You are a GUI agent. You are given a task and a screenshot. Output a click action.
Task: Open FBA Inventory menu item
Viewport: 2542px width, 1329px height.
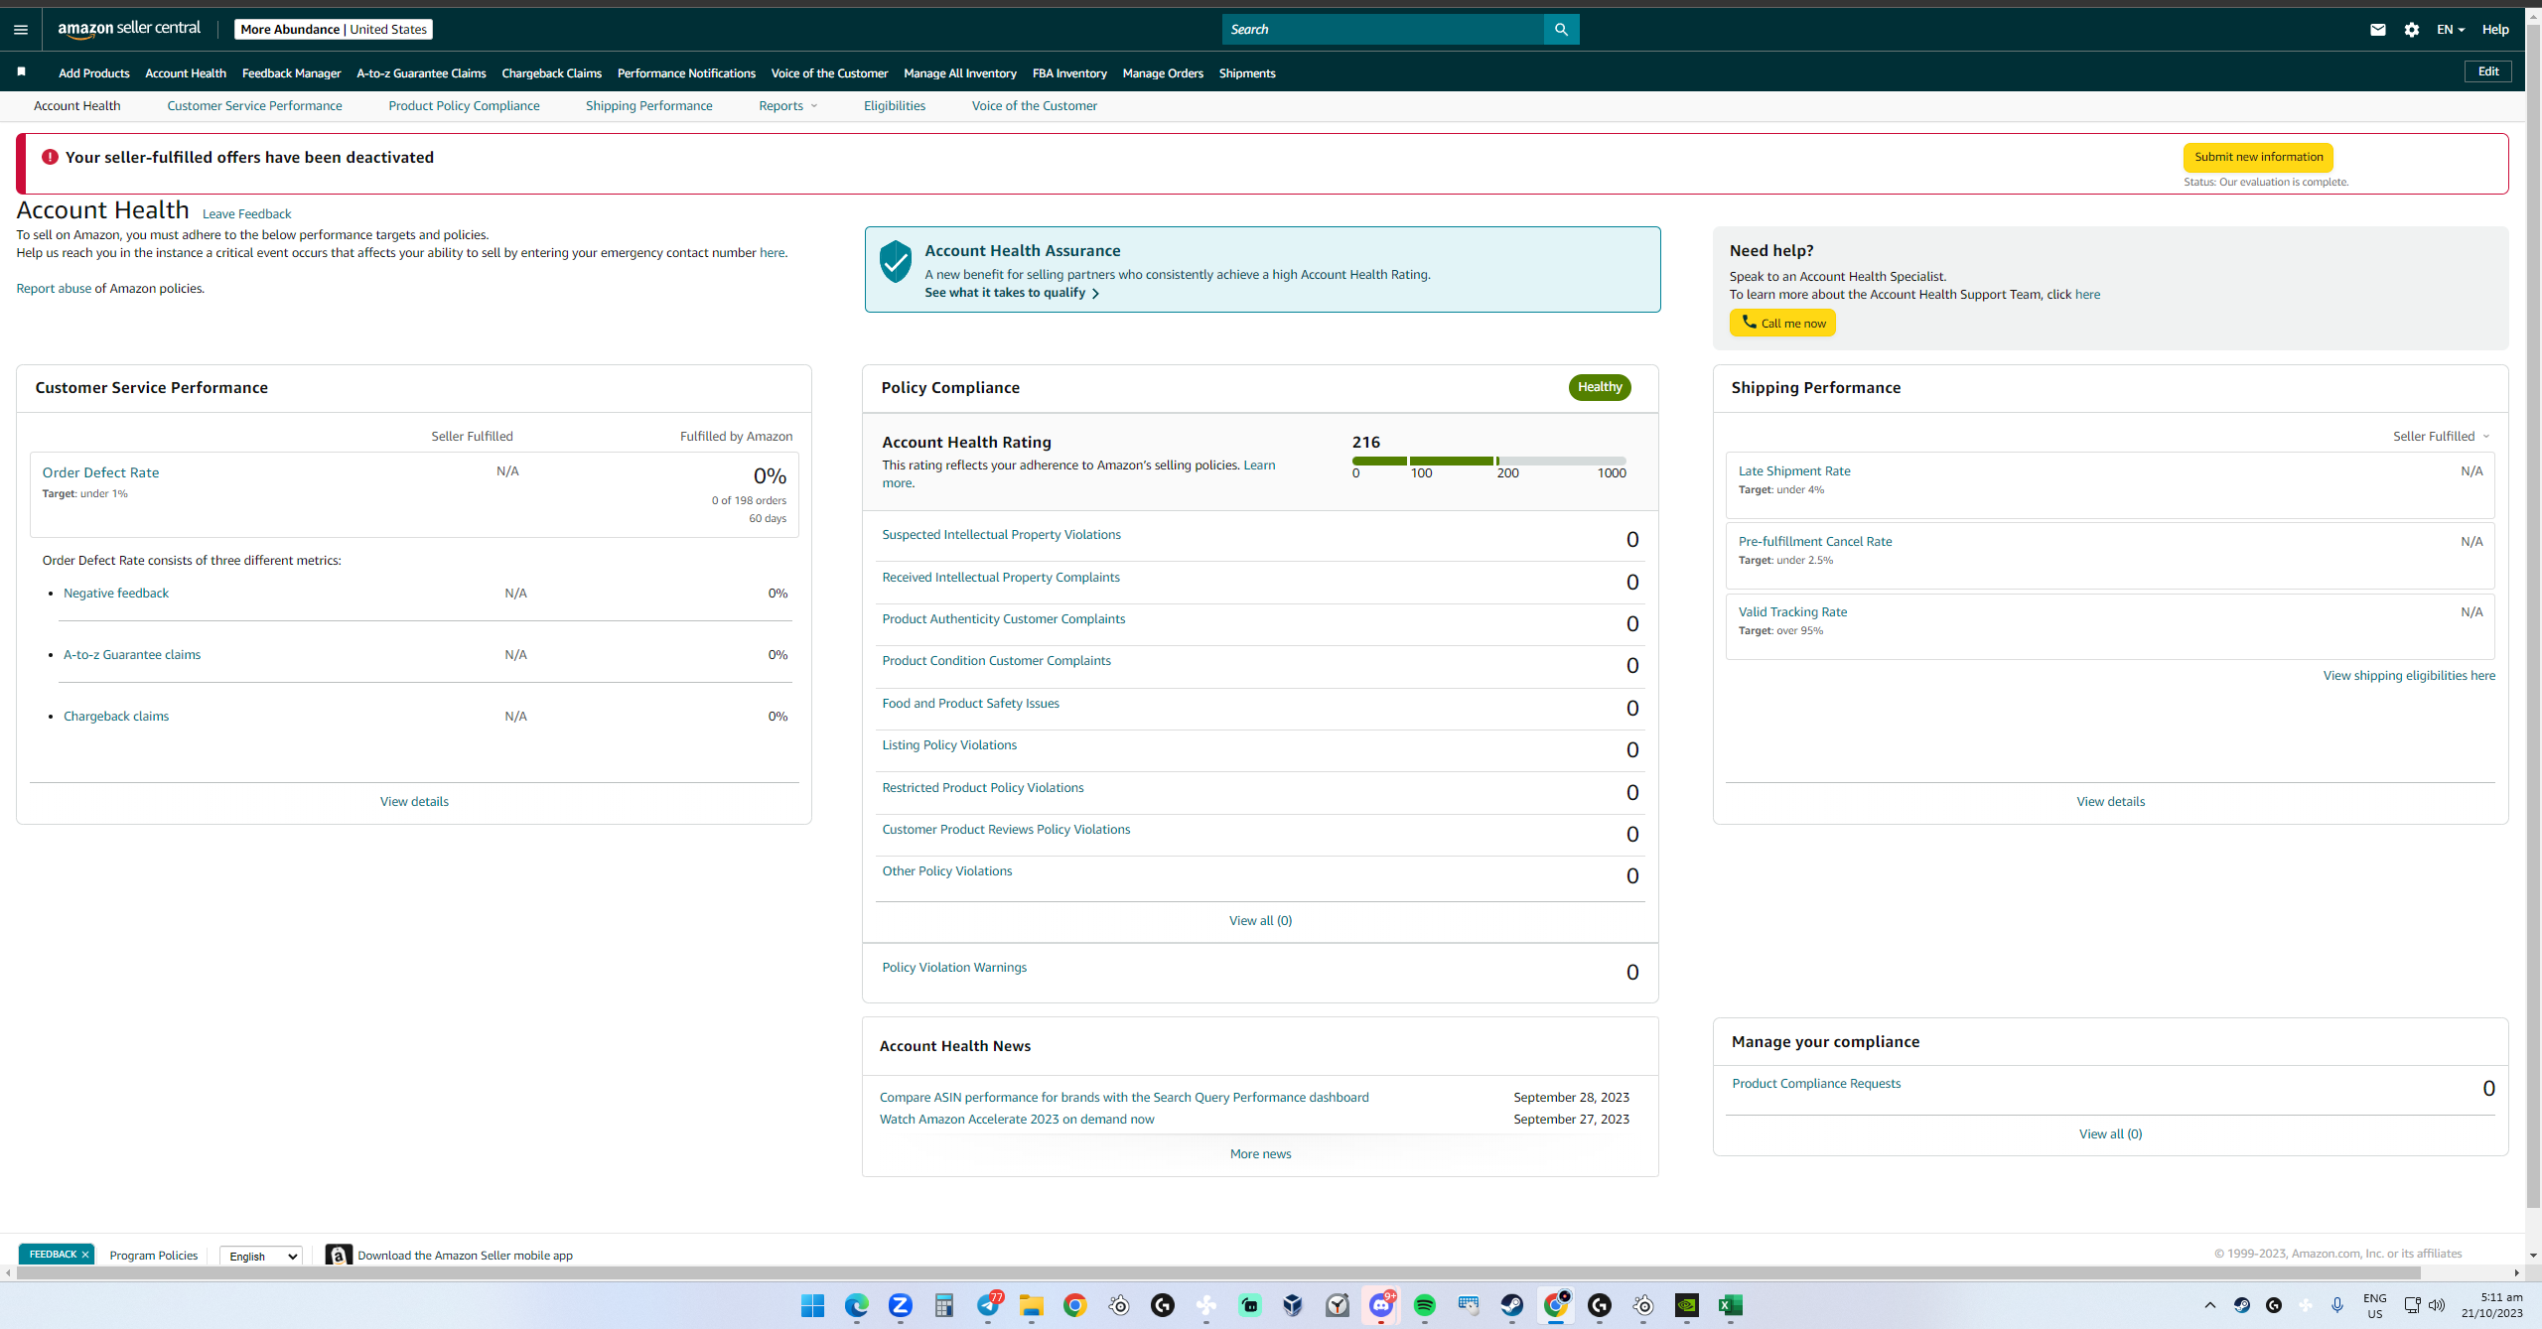(1069, 73)
